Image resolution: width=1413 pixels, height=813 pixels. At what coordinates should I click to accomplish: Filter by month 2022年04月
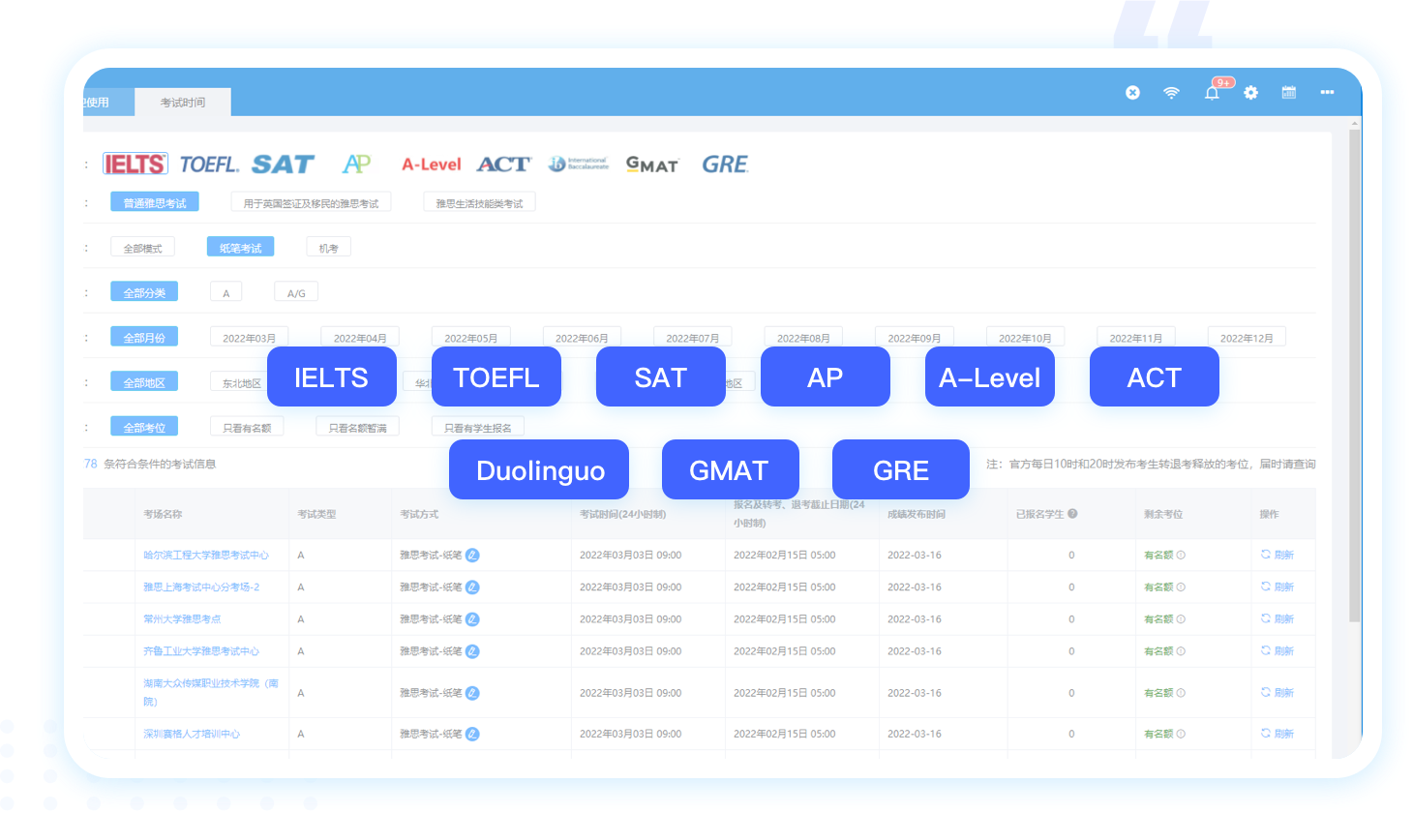[x=360, y=337]
